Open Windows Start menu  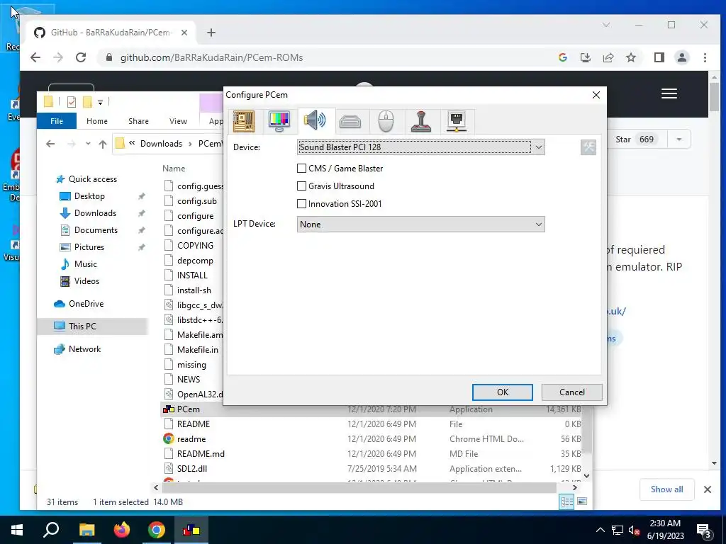tap(17, 530)
